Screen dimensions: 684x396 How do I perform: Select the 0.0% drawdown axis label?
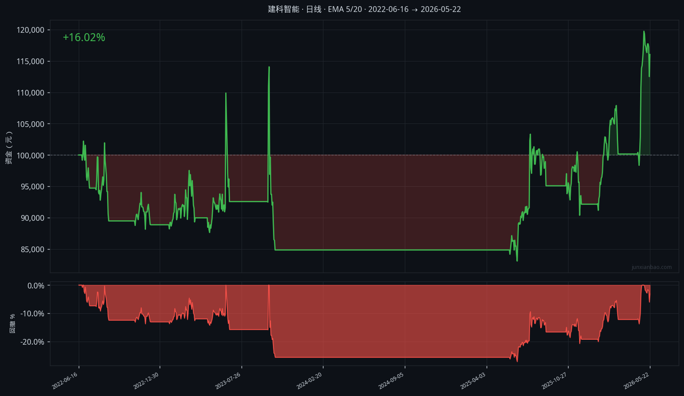pos(36,286)
